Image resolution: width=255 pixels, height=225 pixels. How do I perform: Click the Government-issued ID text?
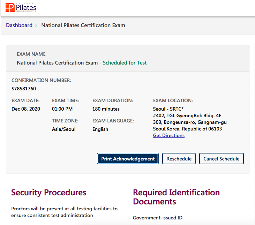click(158, 218)
